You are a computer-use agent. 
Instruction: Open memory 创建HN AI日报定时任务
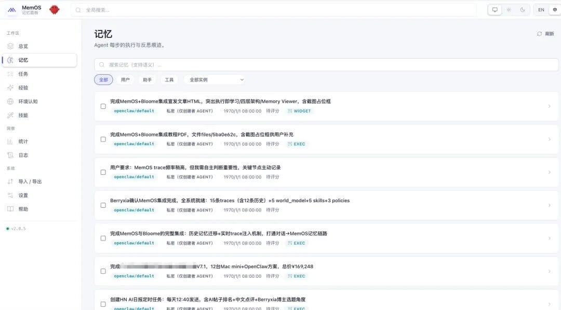(208, 299)
